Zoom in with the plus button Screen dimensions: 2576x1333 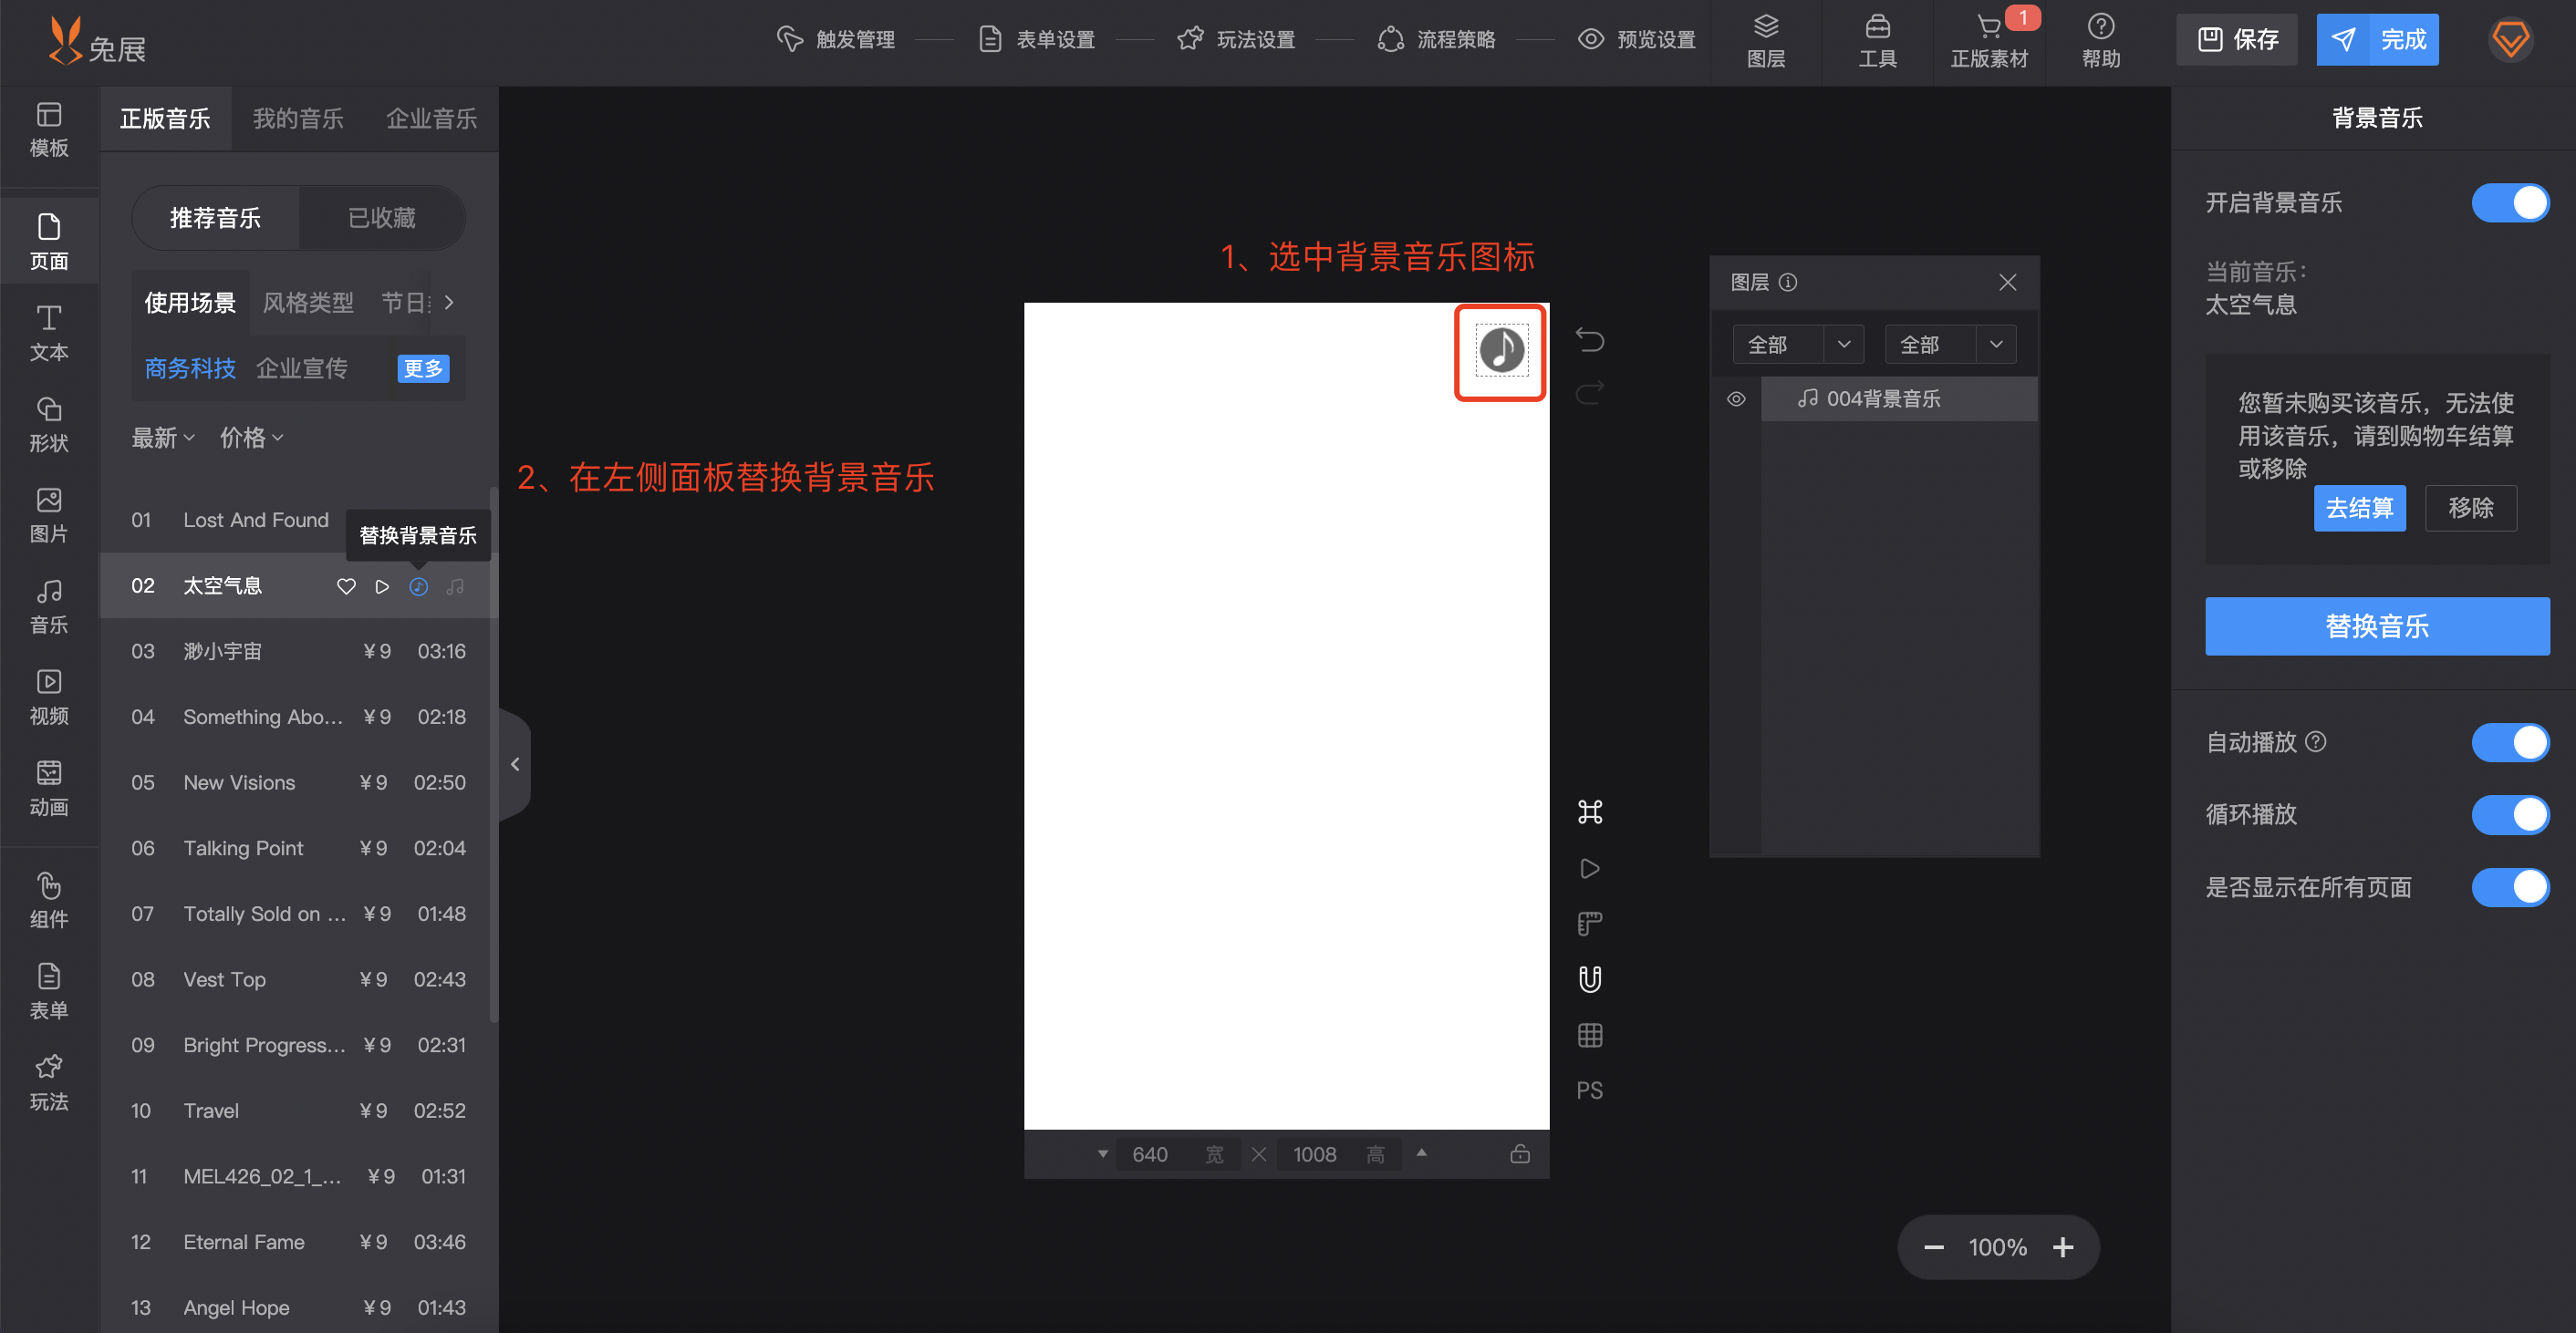[2063, 1247]
